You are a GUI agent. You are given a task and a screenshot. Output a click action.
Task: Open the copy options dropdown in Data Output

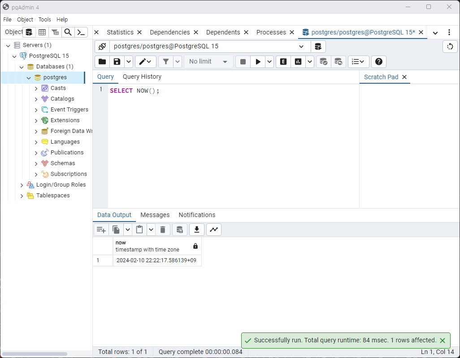point(128,230)
